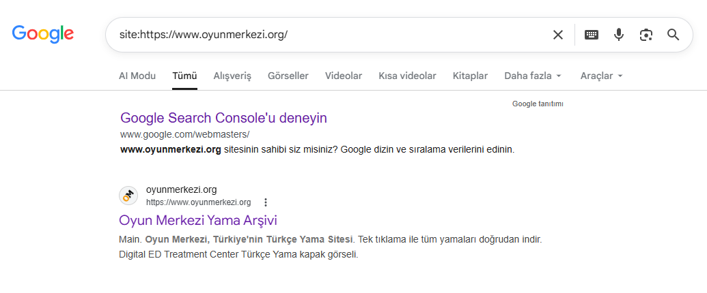Open the Alışveriş tab
Viewport: 707px width, 293px height.
(232, 76)
